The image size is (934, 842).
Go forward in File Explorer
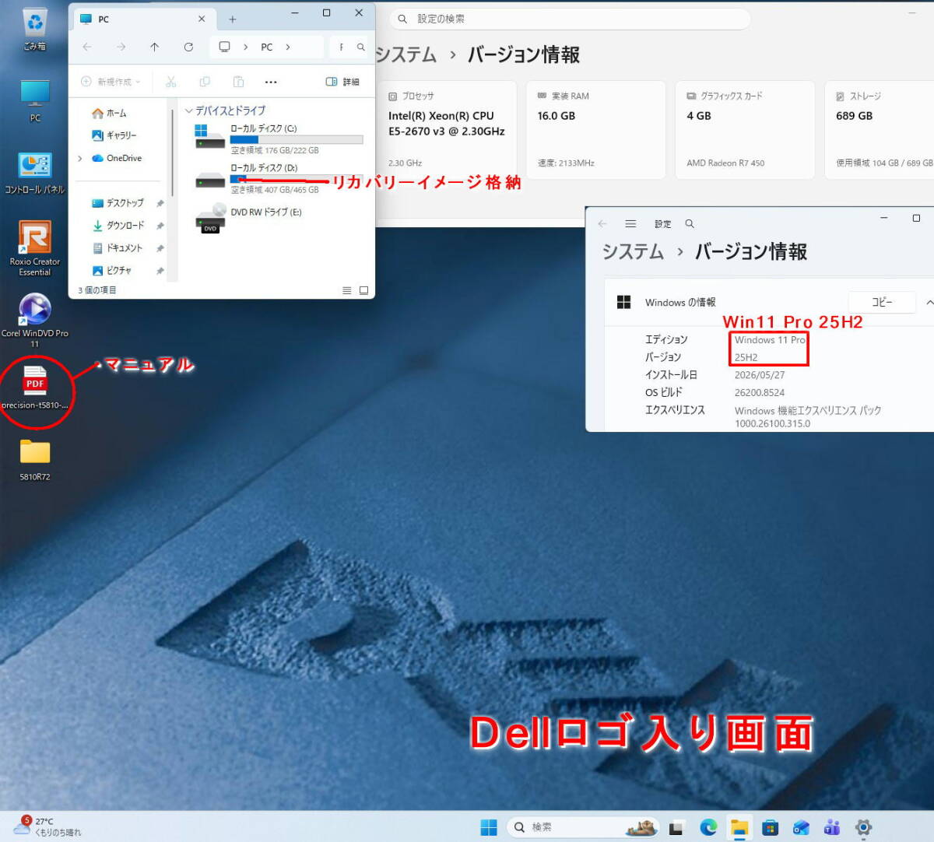[x=121, y=47]
